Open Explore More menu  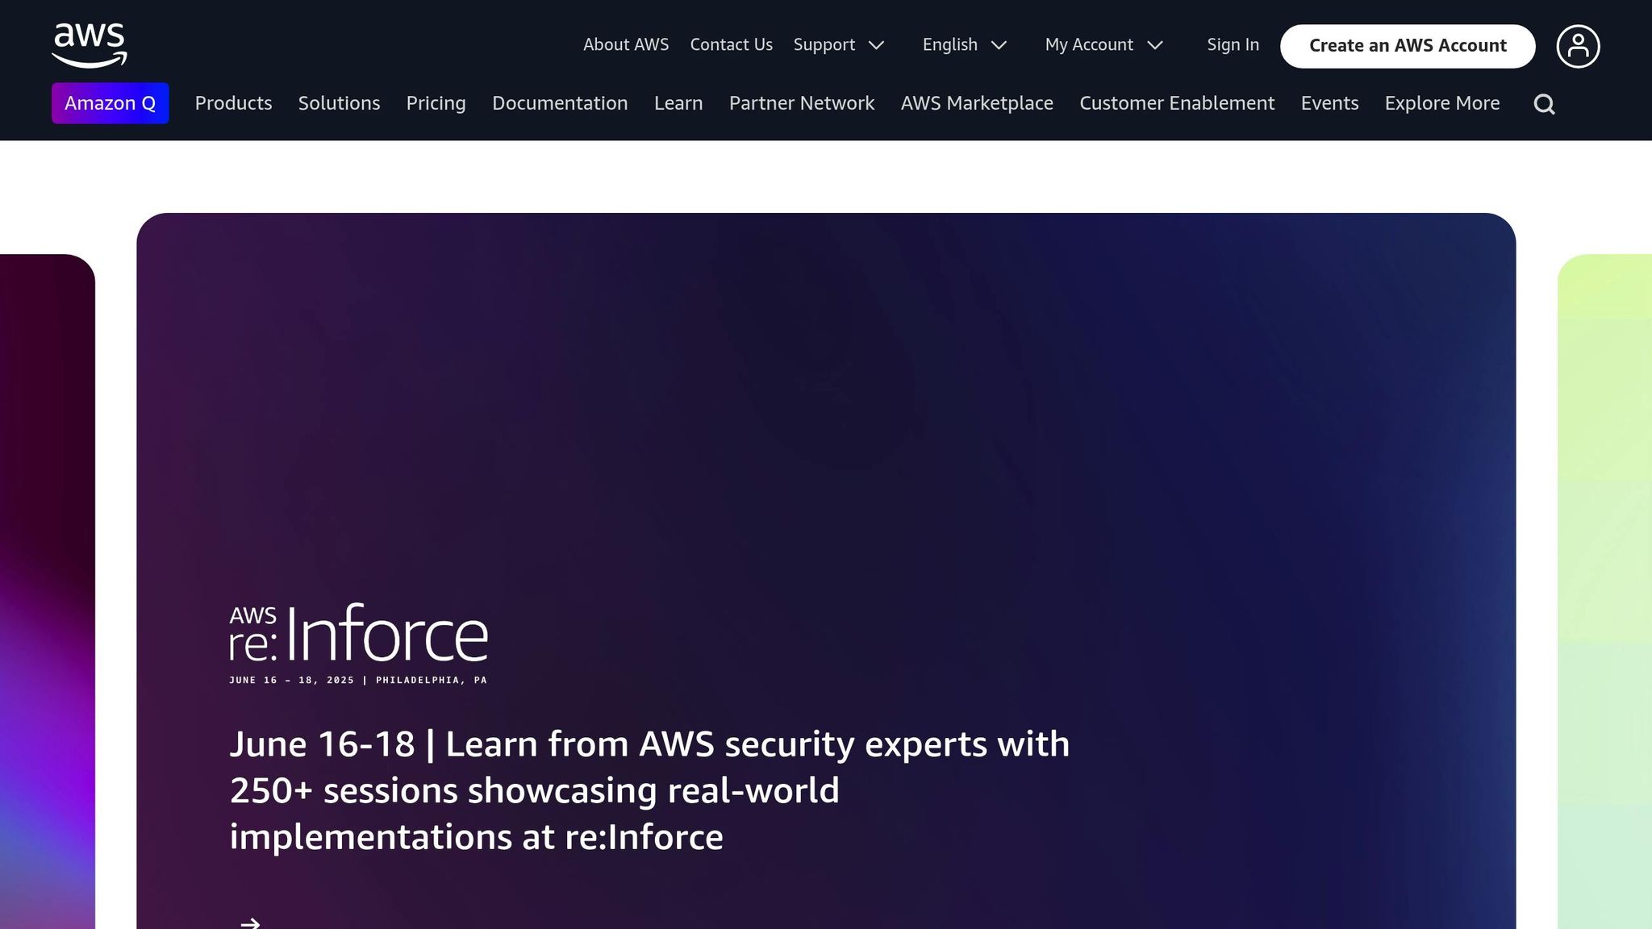tap(1442, 103)
